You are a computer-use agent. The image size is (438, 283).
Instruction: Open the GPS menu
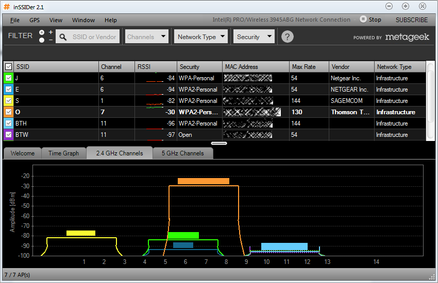coord(35,20)
